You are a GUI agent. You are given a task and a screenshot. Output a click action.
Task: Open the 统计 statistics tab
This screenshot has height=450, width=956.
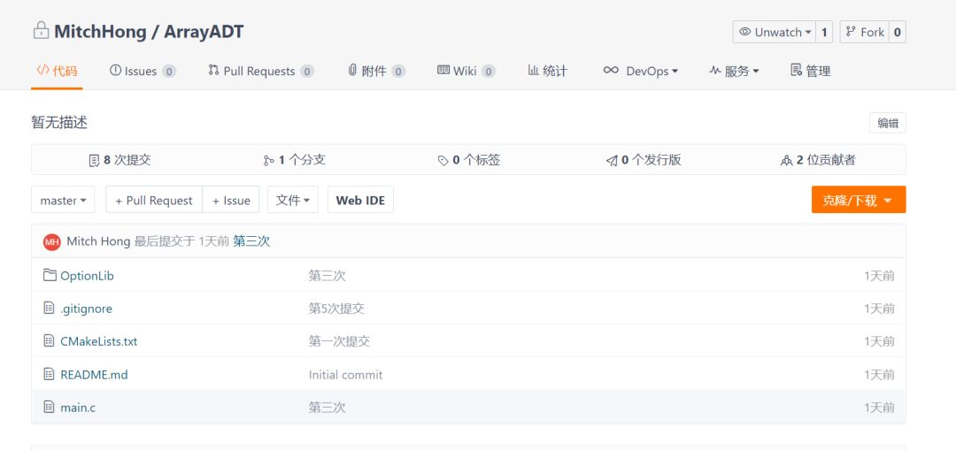548,71
